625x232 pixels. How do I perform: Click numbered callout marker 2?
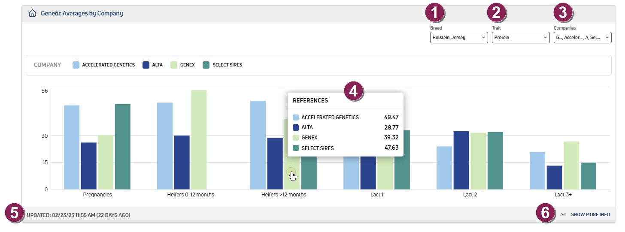497,12
